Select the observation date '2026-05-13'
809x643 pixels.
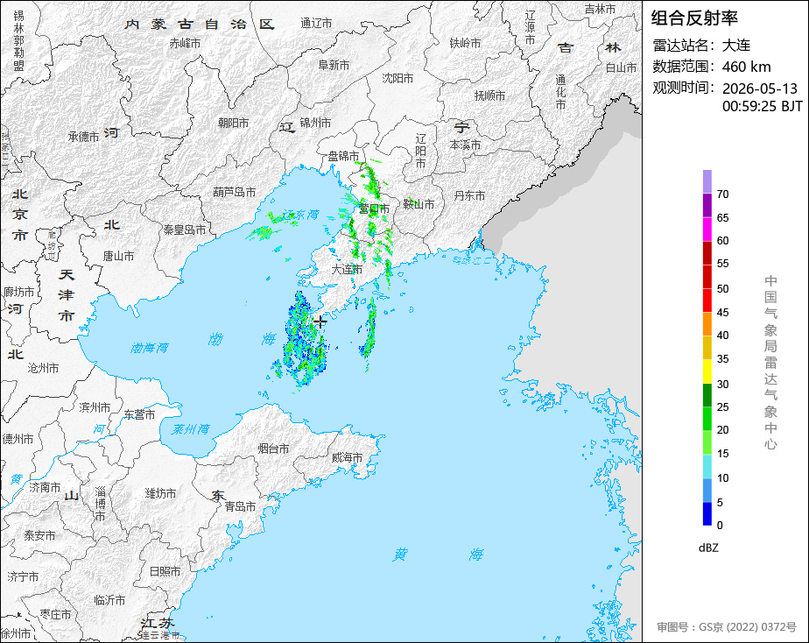tap(759, 88)
